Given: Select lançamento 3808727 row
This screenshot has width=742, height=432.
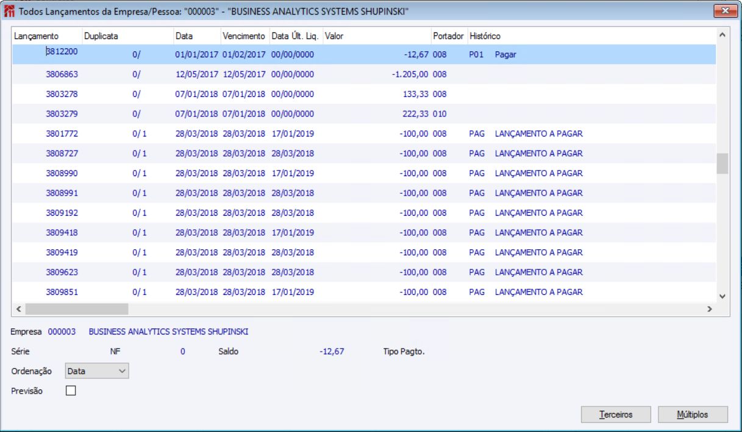Looking at the screenshot, I should (364, 154).
